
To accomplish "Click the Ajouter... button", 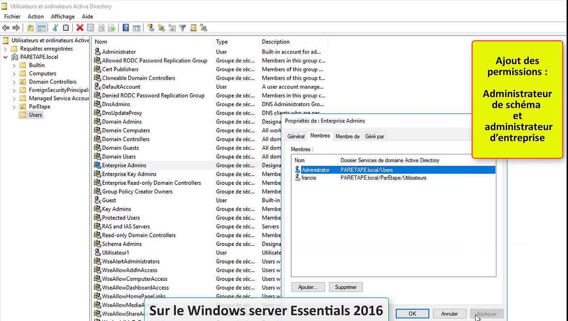I will pyautogui.click(x=308, y=287).
